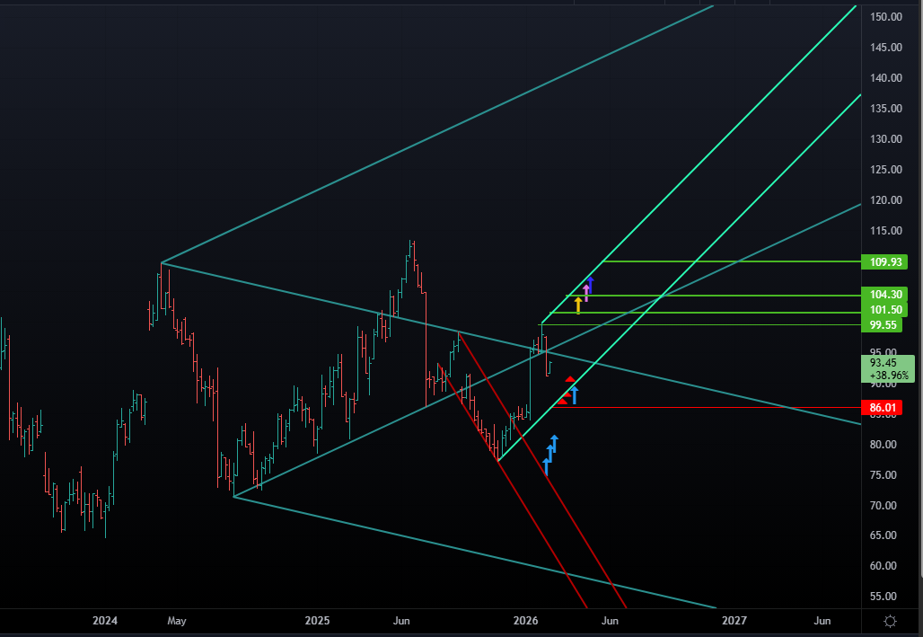Viewport: 923px width, 637px height.
Task: Select the red horizontal line at 86.01
Action: tap(718, 407)
